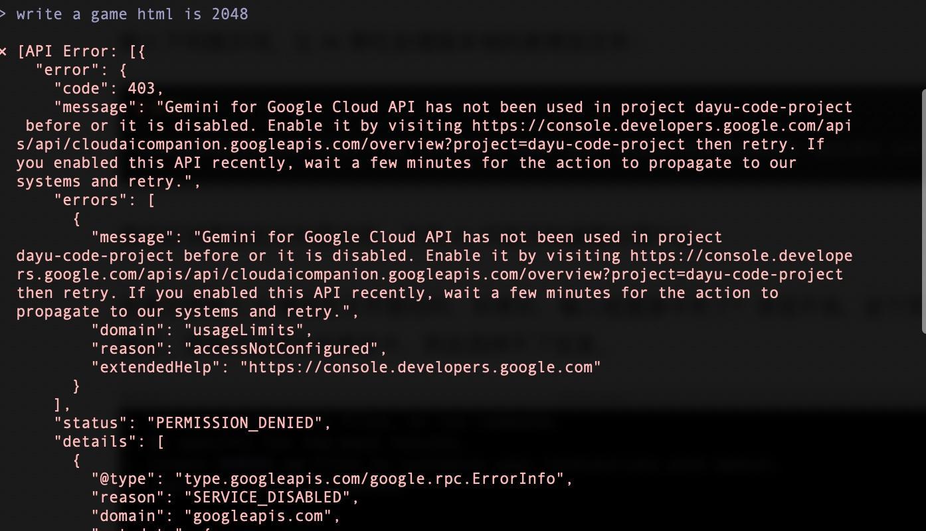Click the "write a game html is 2048" prompt text
926x531 pixels.
click(x=132, y=14)
